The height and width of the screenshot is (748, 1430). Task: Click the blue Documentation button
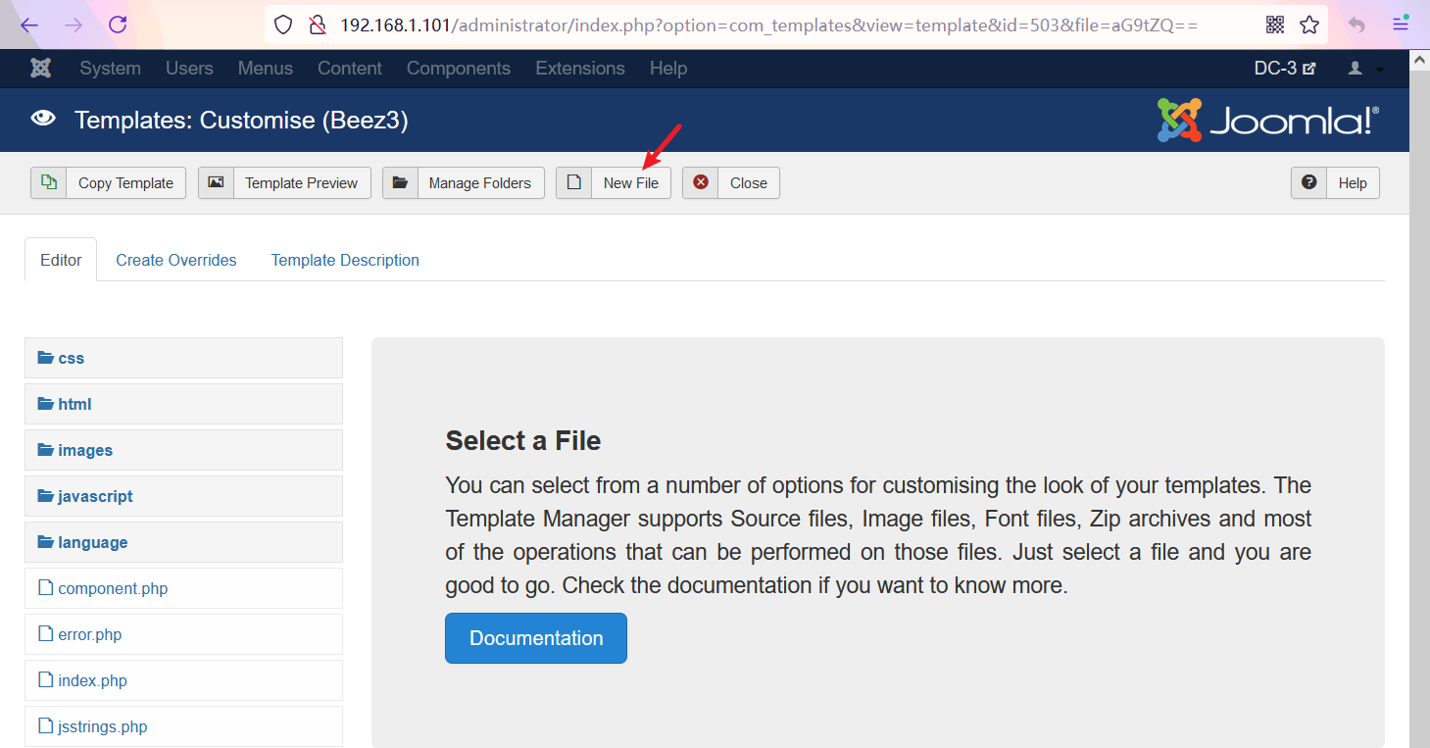click(x=536, y=638)
